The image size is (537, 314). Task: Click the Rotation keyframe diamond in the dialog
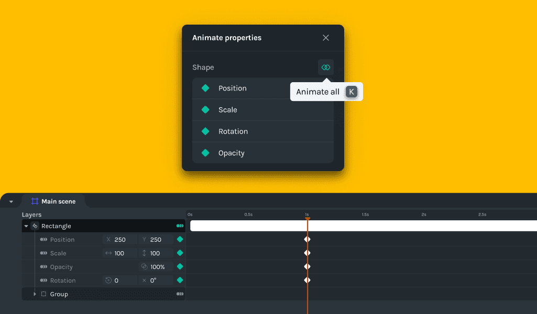click(x=205, y=131)
